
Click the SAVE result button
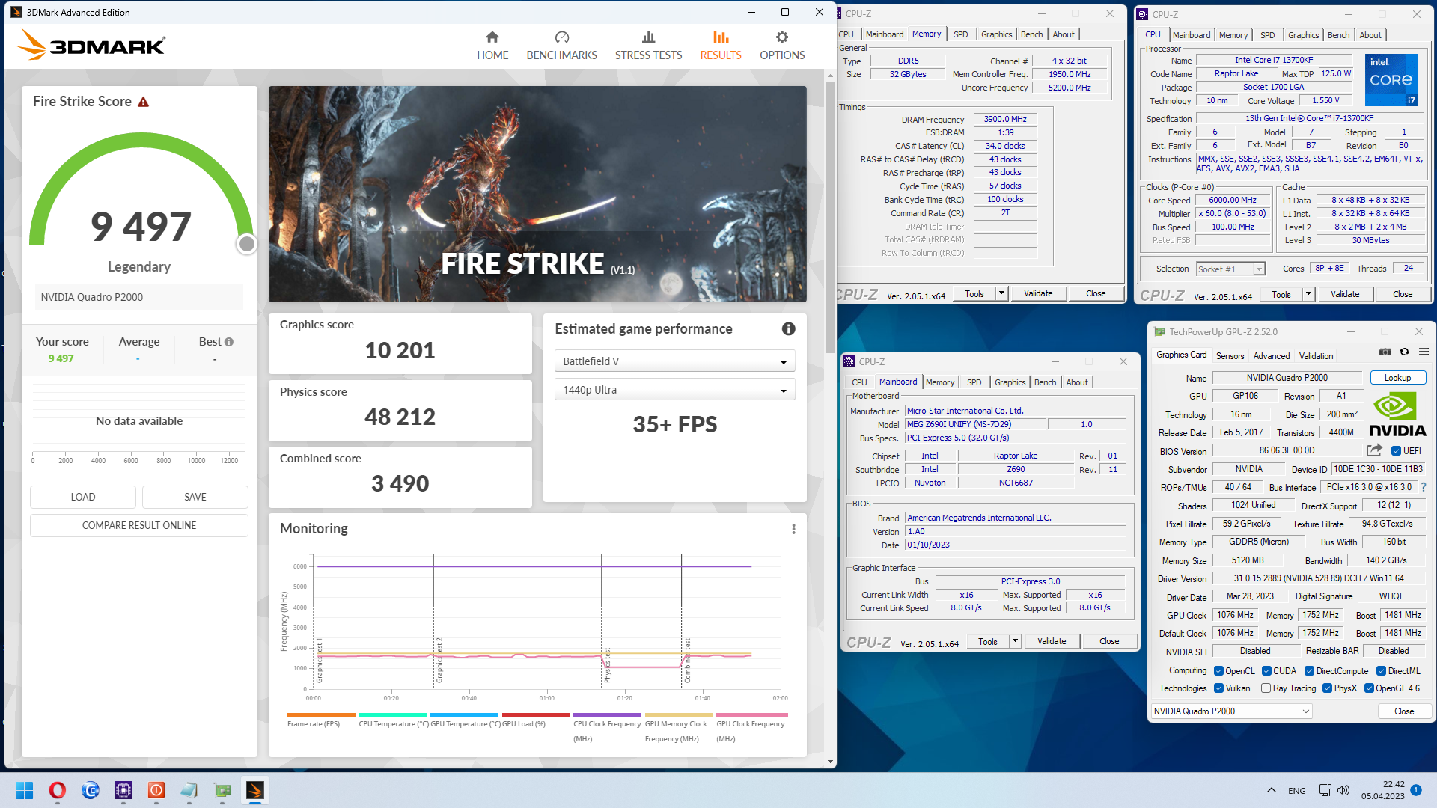point(195,497)
